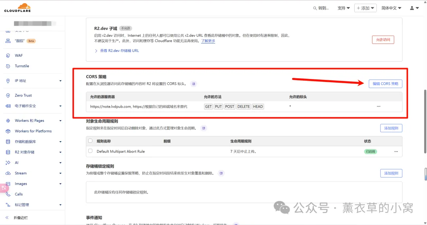Open the 支持 dropdown menu
The height and width of the screenshot is (225, 427).
point(344,8)
